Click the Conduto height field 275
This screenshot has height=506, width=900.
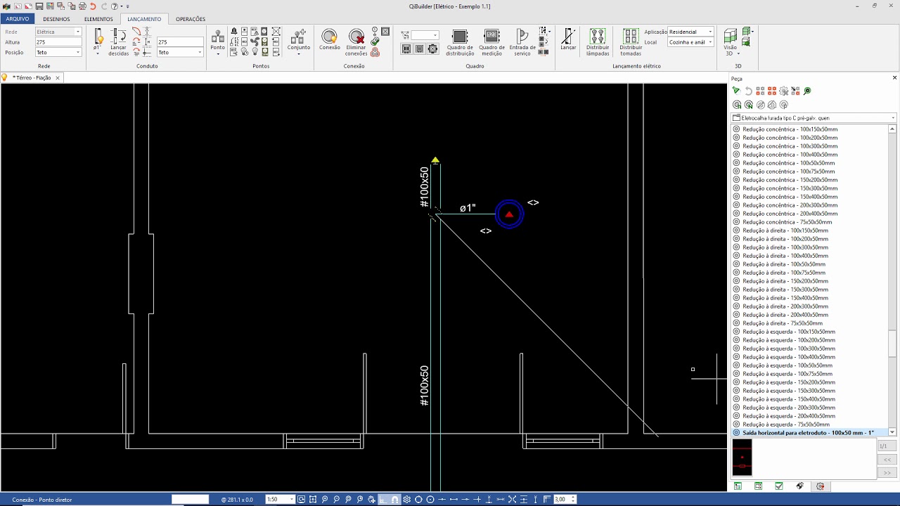180,42
